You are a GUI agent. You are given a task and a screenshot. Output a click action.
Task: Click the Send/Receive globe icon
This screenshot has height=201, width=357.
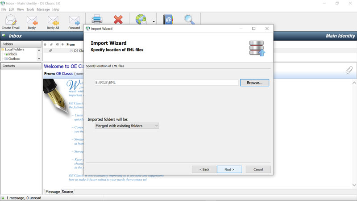[x=141, y=19]
